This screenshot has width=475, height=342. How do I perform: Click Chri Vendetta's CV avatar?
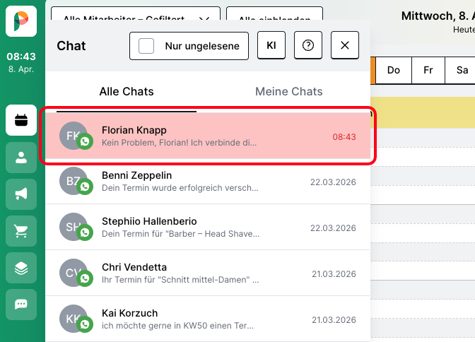[74, 273]
